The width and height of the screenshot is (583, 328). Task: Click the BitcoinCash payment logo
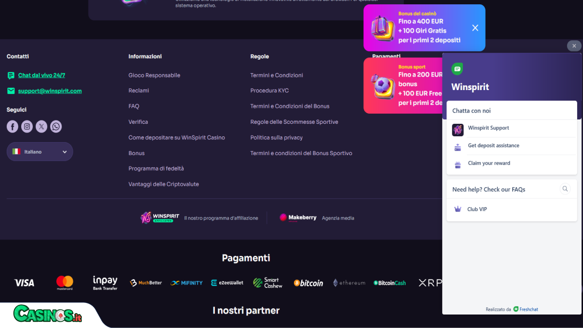point(390,283)
